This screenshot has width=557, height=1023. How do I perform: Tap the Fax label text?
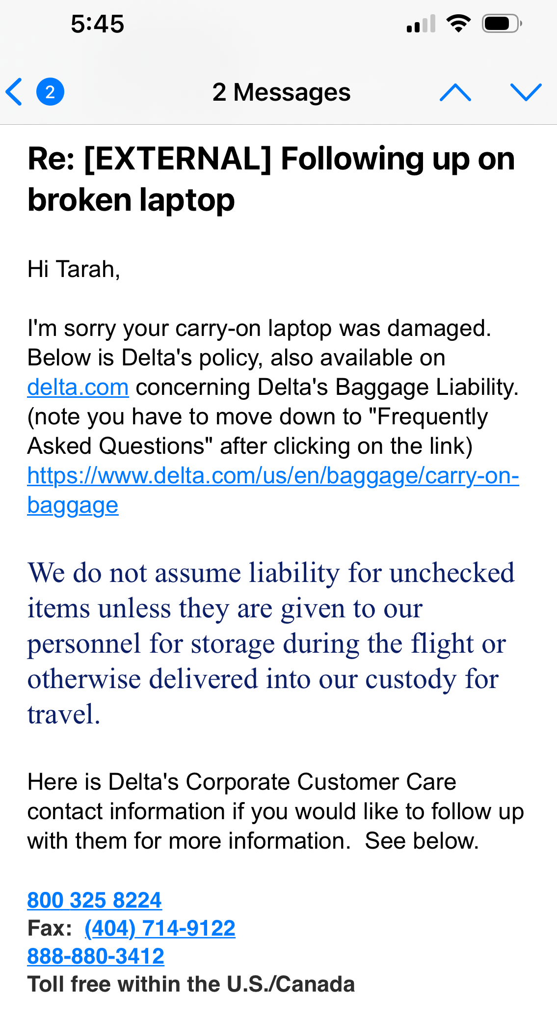[x=50, y=928]
